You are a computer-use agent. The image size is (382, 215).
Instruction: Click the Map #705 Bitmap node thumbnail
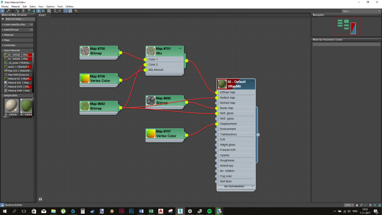pos(85,51)
